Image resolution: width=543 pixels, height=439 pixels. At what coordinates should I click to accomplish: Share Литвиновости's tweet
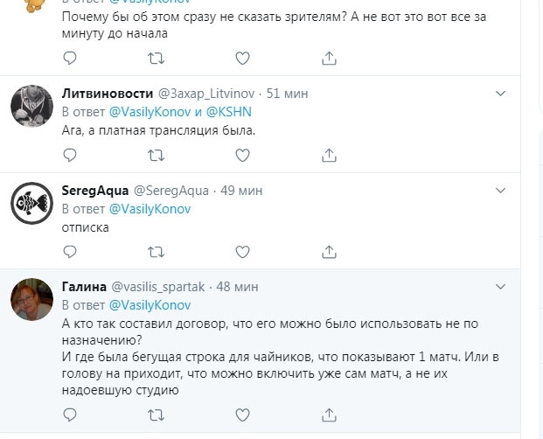click(x=330, y=155)
